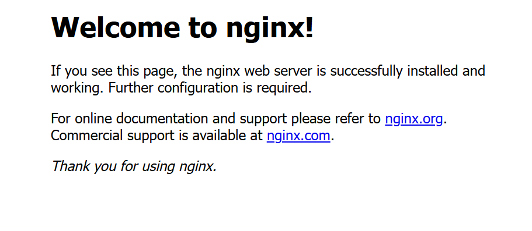This screenshot has width=532, height=231.
Task: Open the nginx.org documentation link
Action: 413,119
